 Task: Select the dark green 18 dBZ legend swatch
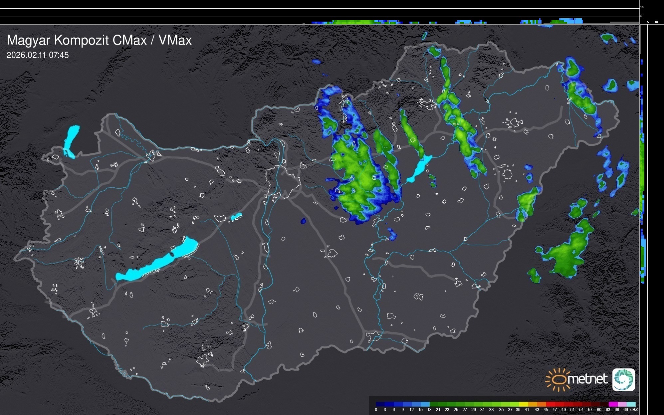click(434, 404)
